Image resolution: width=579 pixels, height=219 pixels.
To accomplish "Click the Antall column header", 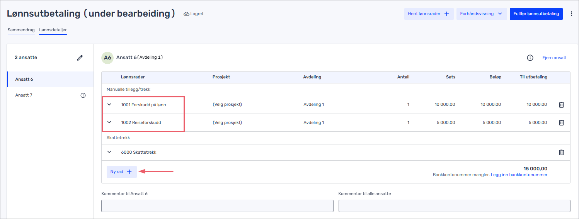I will (x=403, y=77).
